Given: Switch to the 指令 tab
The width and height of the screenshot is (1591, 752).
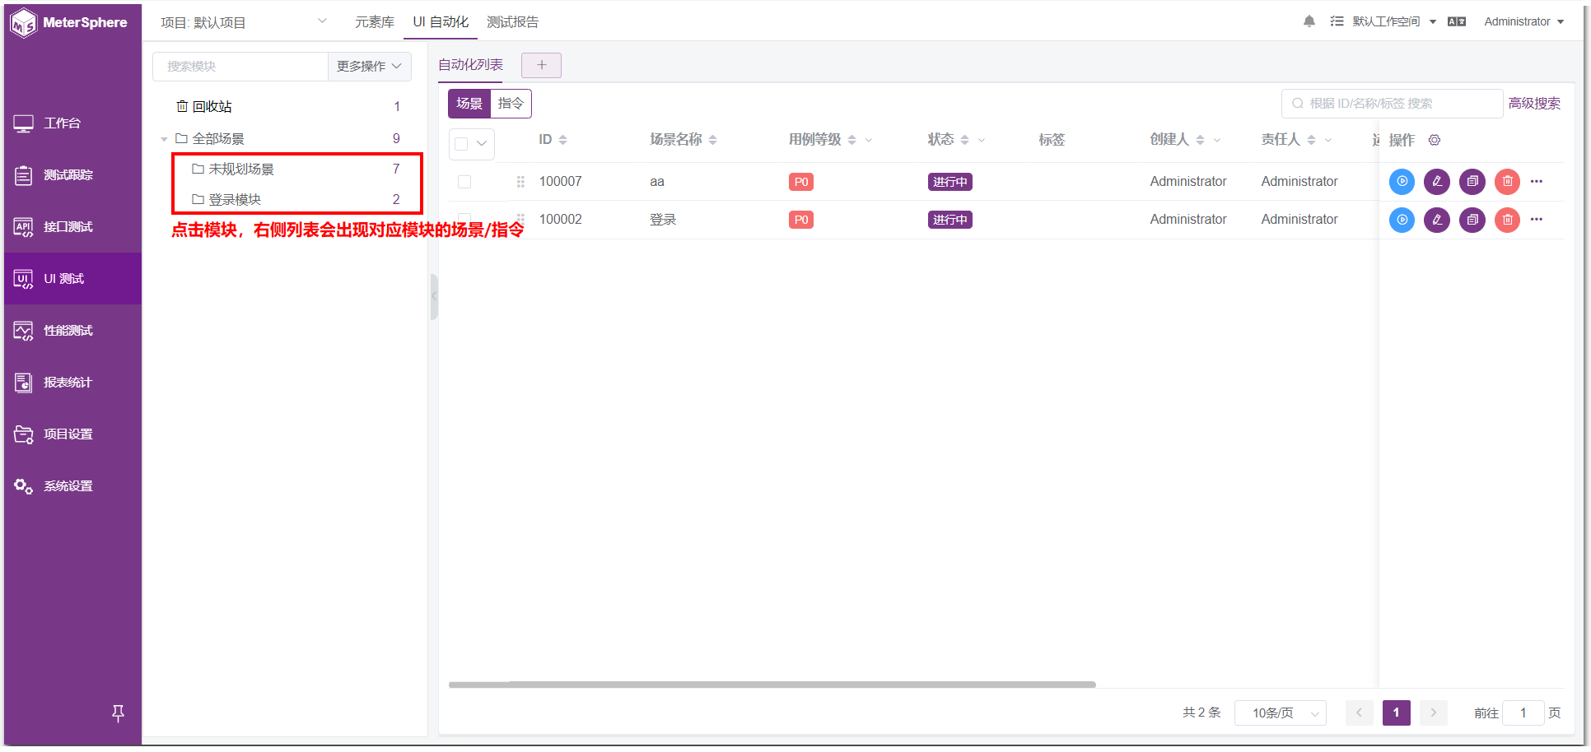Looking at the screenshot, I should pos(511,104).
